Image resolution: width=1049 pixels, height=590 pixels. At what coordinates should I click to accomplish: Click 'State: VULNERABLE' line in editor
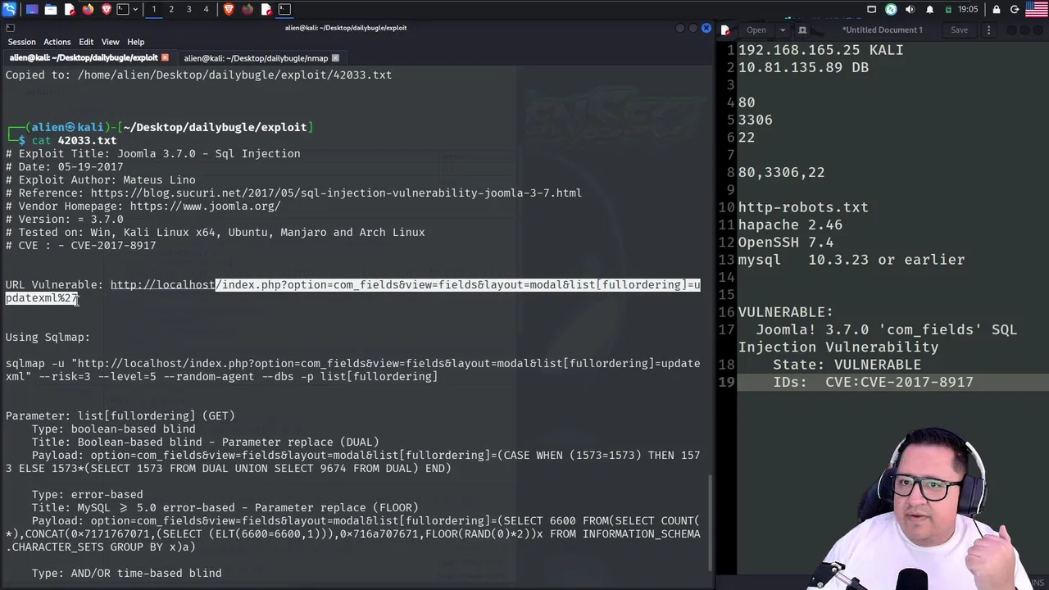847,365
